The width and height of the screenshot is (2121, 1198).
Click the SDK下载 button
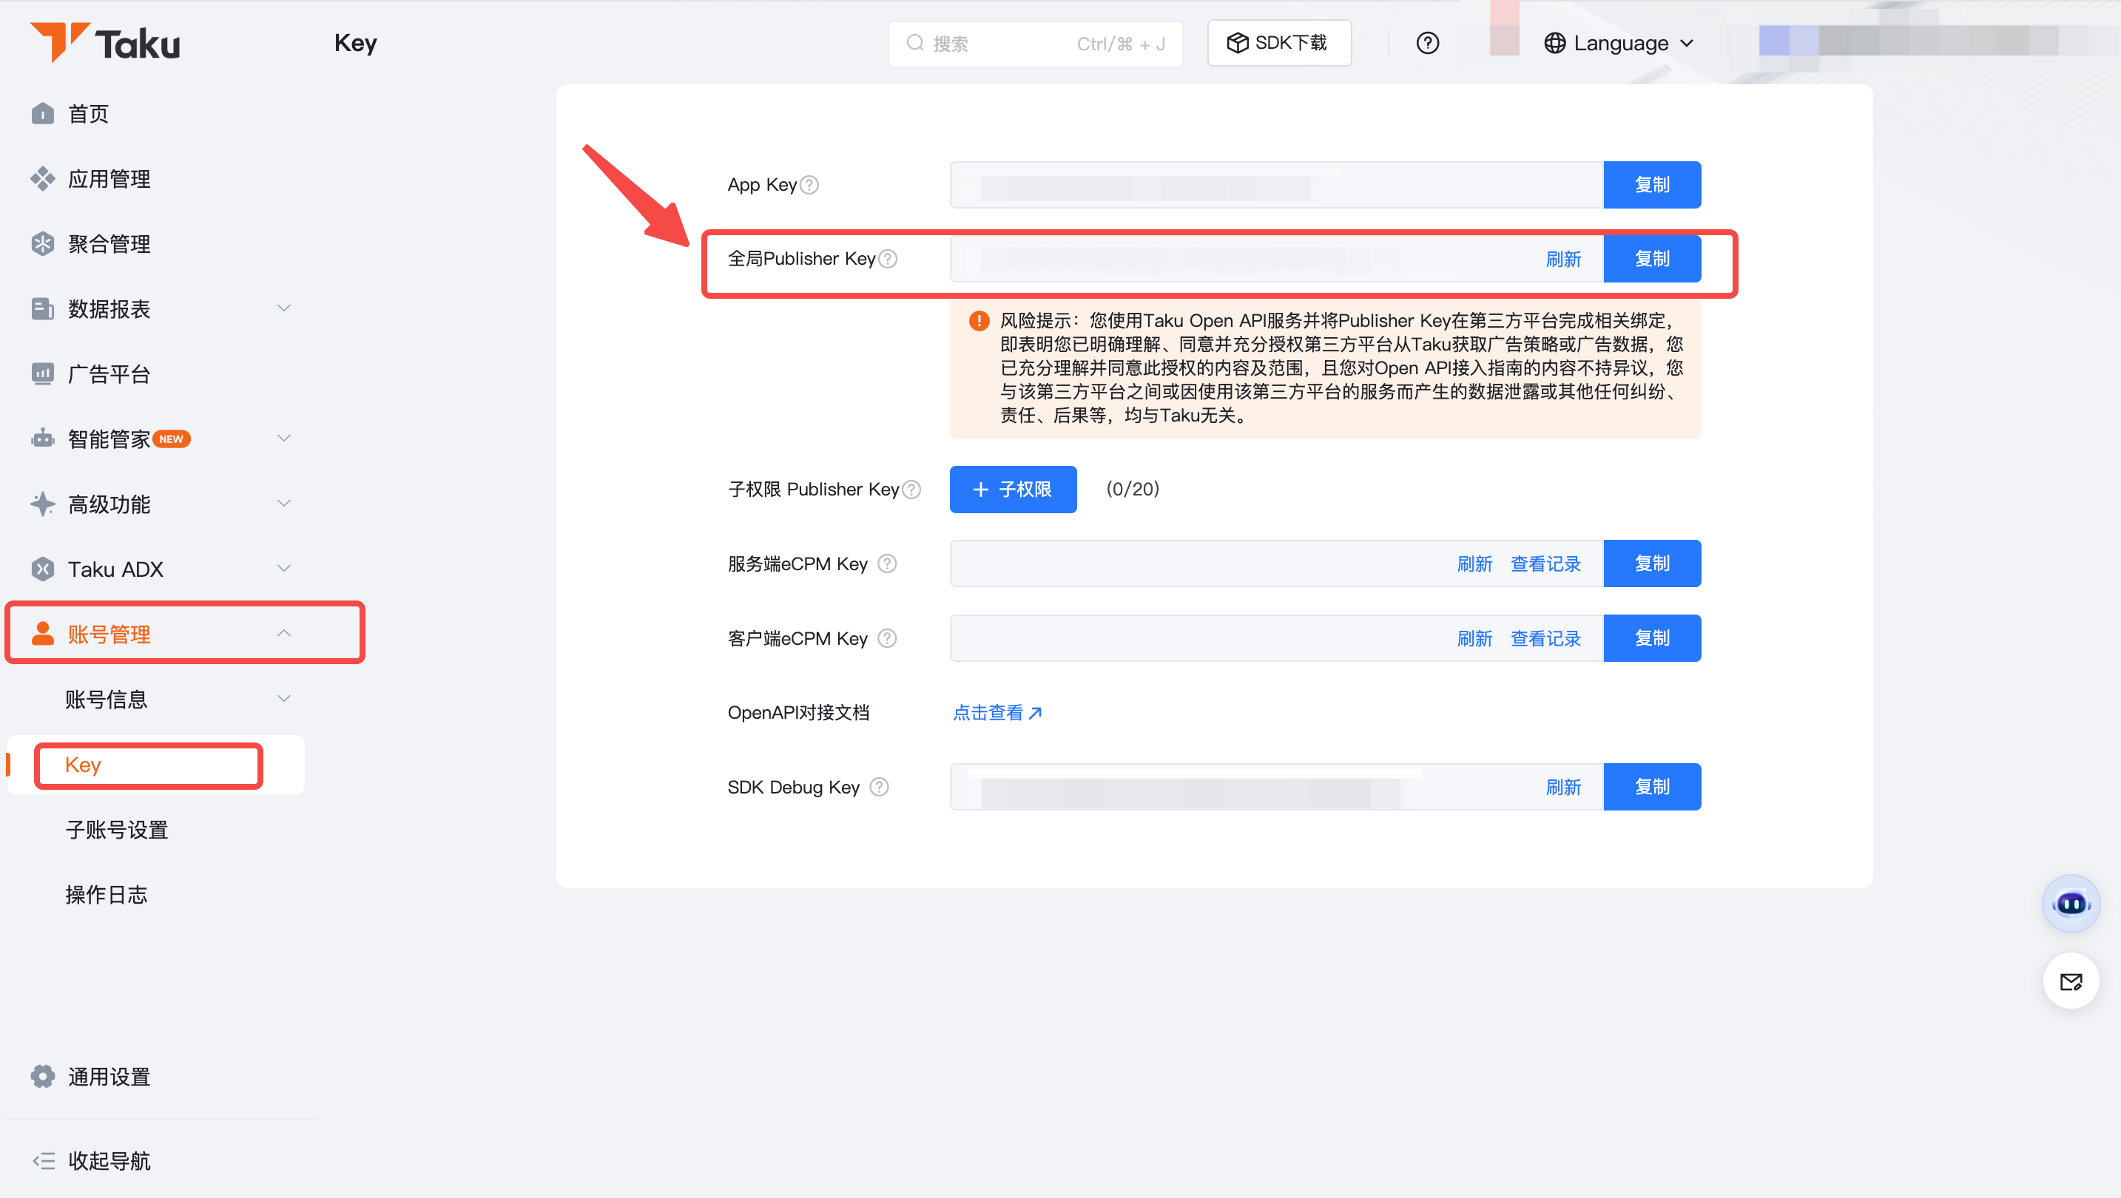point(1278,43)
